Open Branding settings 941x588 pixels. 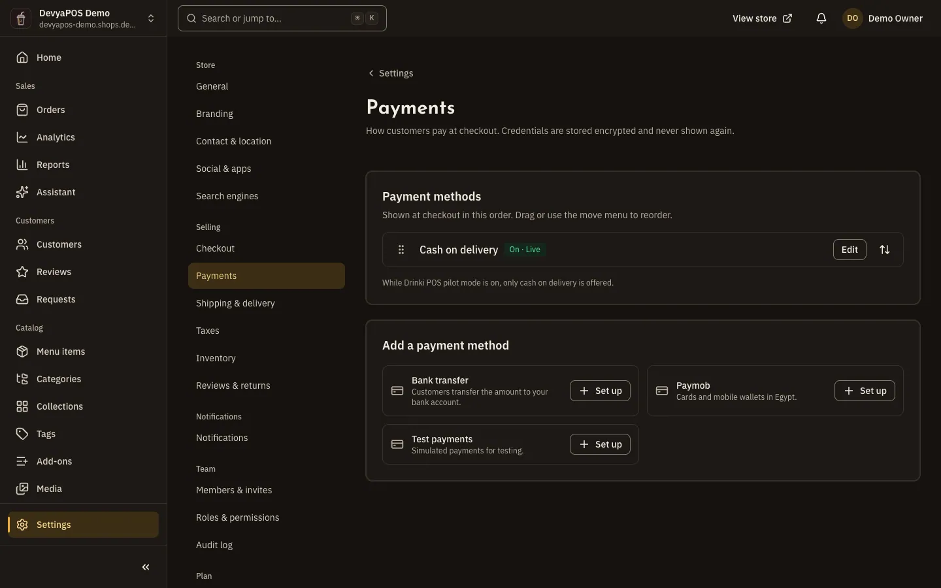pyautogui.click(x=267, y=114)
